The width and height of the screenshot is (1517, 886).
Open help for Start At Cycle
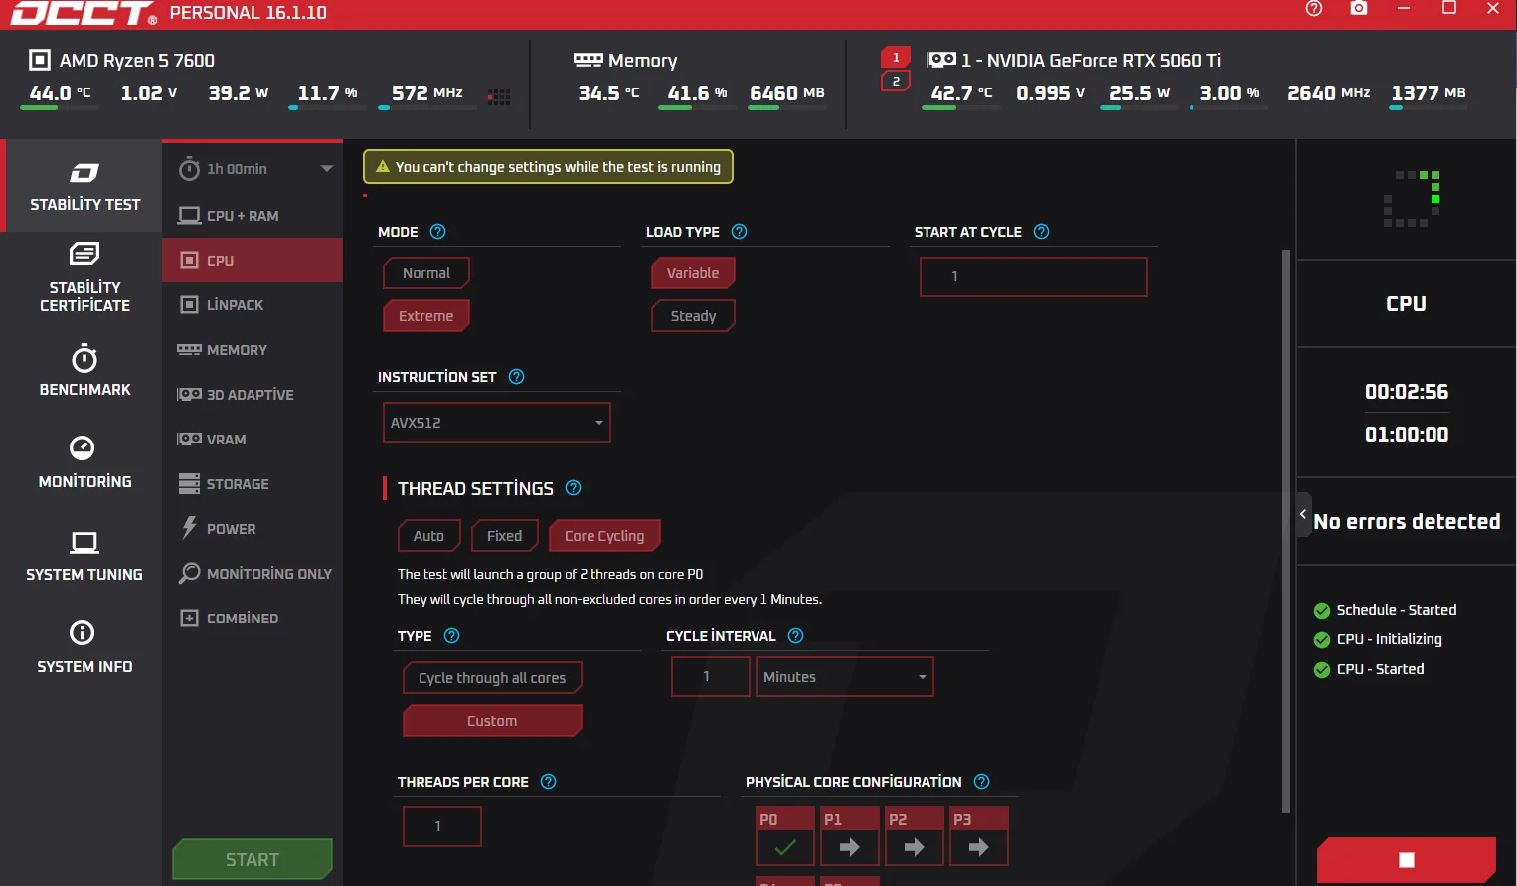[1041, 231]
